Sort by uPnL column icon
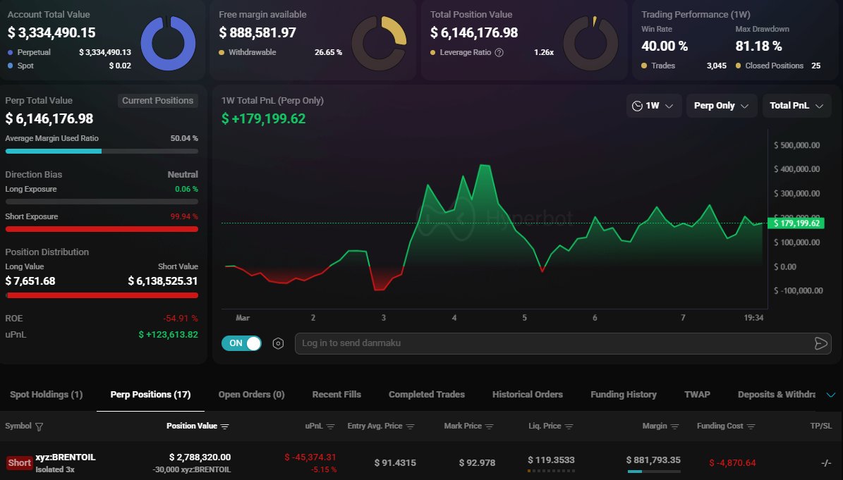This screenshot has height=480, width=843. 331,426
